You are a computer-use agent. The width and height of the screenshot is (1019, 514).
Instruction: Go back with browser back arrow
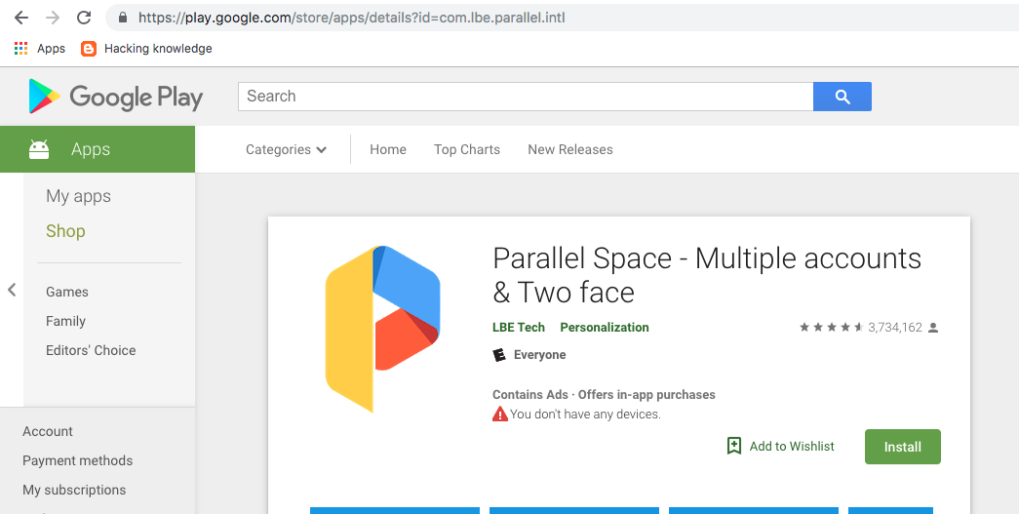pyautogui.click(x=21, y=18)
